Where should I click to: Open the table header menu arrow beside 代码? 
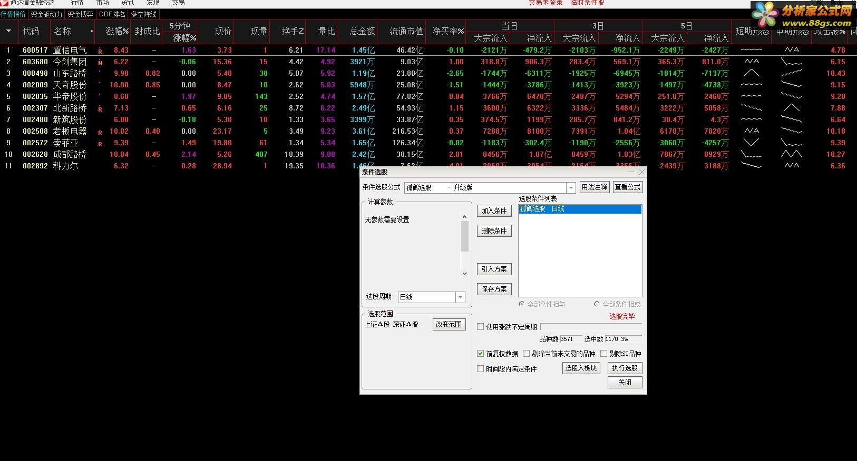8,31
